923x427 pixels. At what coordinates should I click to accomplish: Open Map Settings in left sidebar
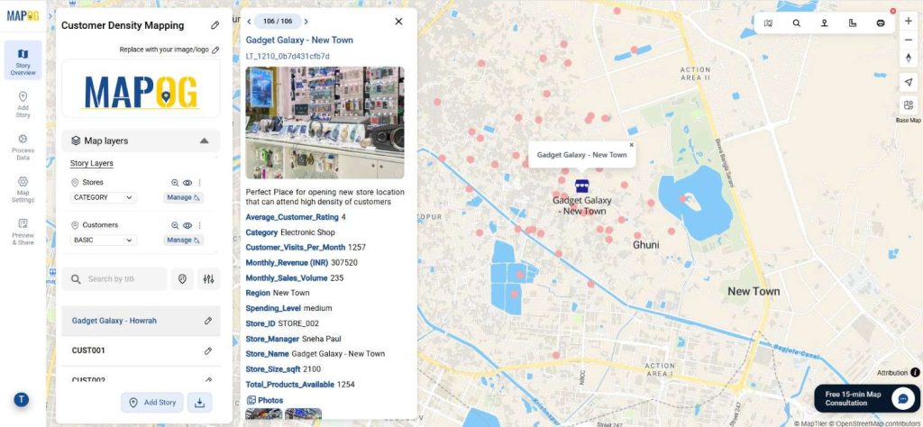tap(23, 189)
